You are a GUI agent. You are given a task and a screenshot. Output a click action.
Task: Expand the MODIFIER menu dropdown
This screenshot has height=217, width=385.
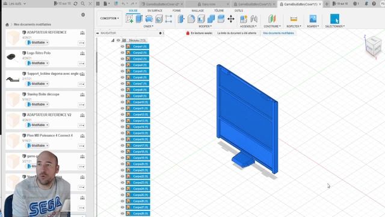[205, 27]
